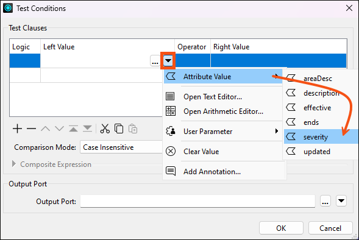Open the Comparison Mode combo box
This screenshot has width=359, height=240.
121,147
